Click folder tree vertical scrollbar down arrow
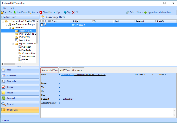This screenshot has height=123, width=177. tap(37, 61)
